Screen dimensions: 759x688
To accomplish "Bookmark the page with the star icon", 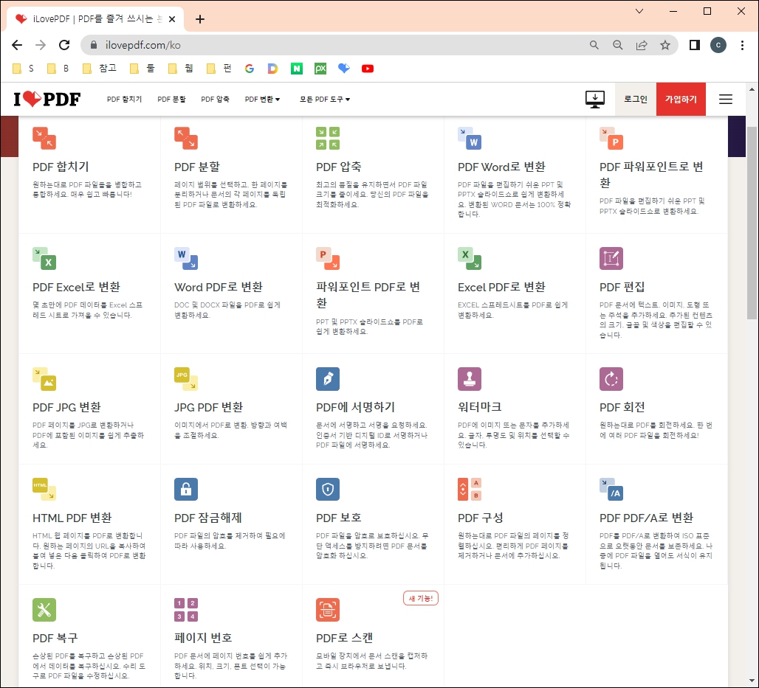I will click(x=664, y=45).
